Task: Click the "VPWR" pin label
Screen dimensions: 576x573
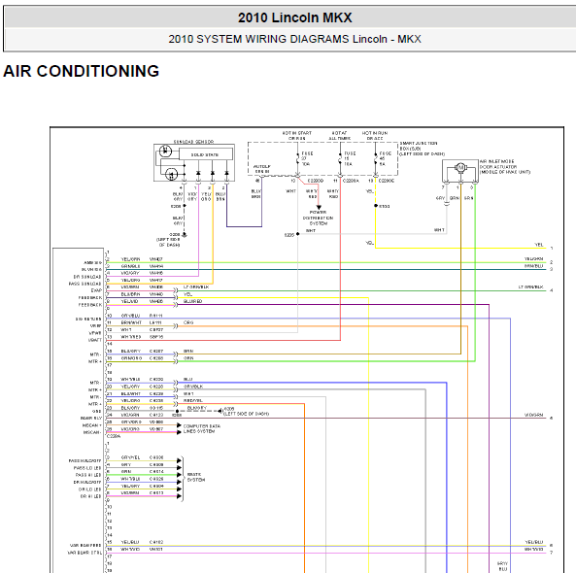Action: click(x=95, y=333)
